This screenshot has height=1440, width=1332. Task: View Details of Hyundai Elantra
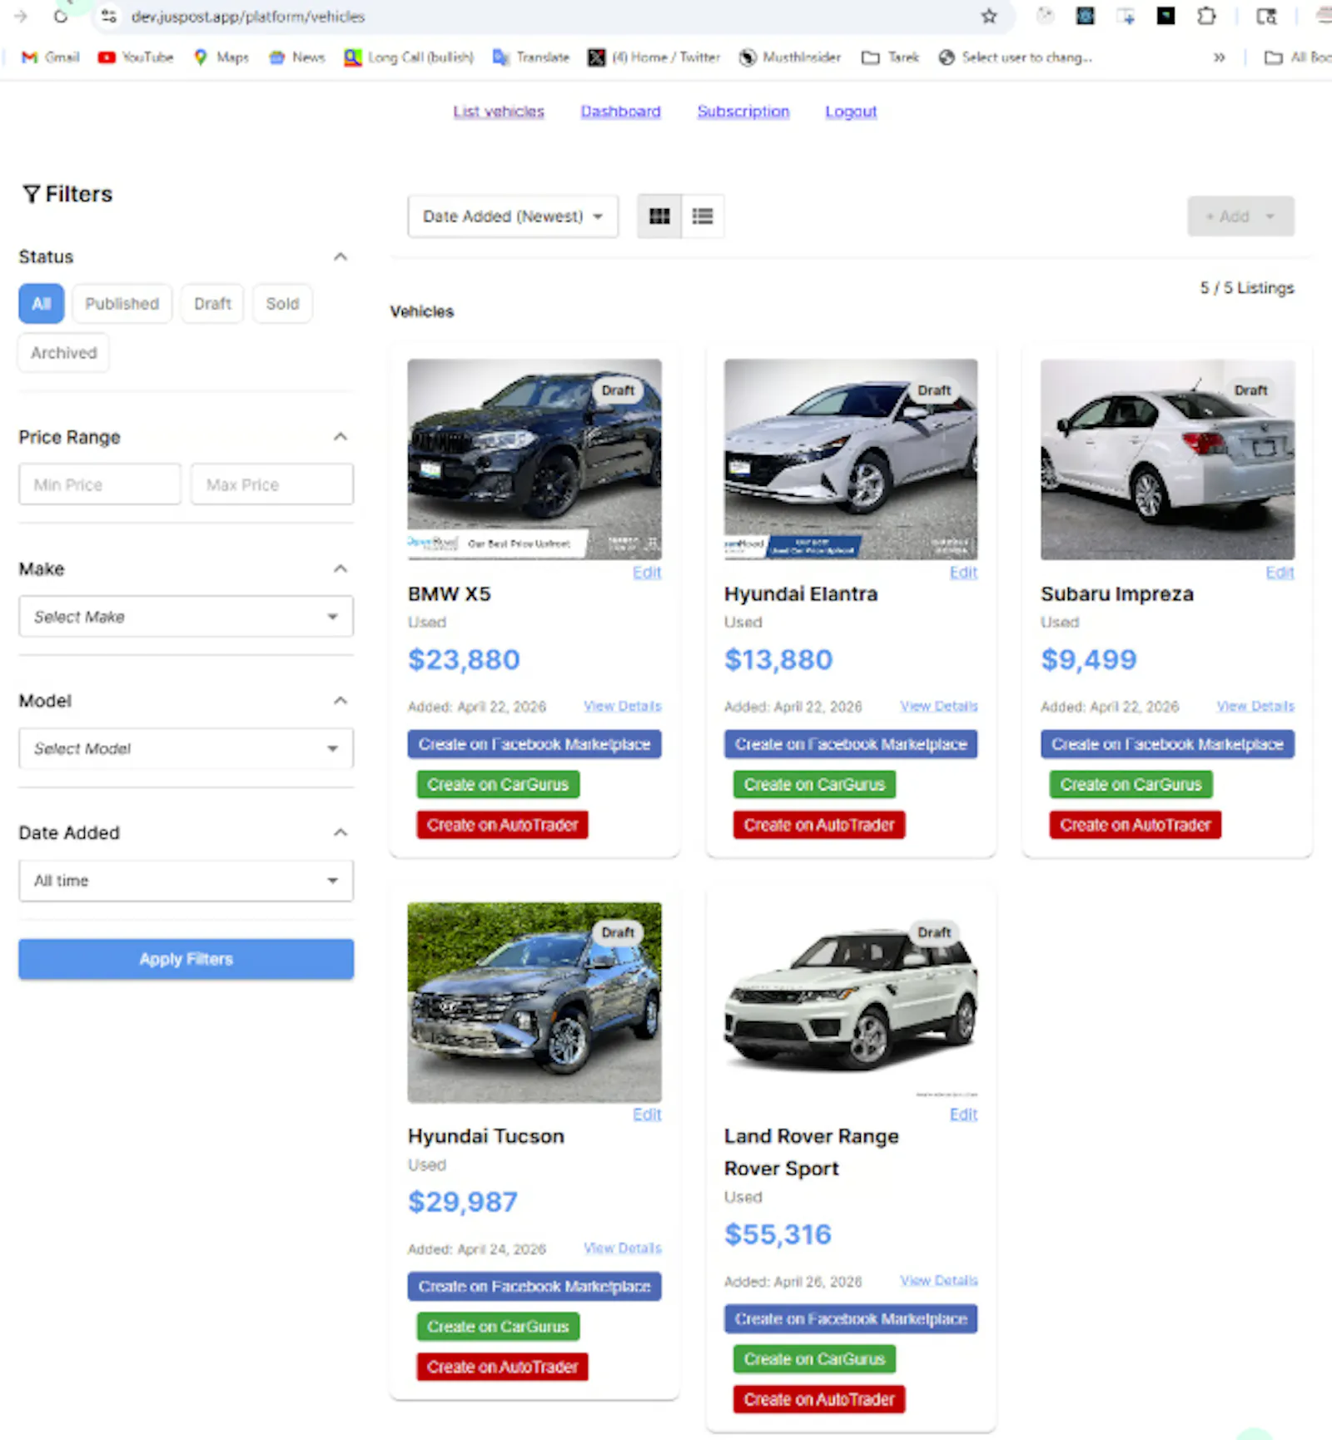point(939,706)
